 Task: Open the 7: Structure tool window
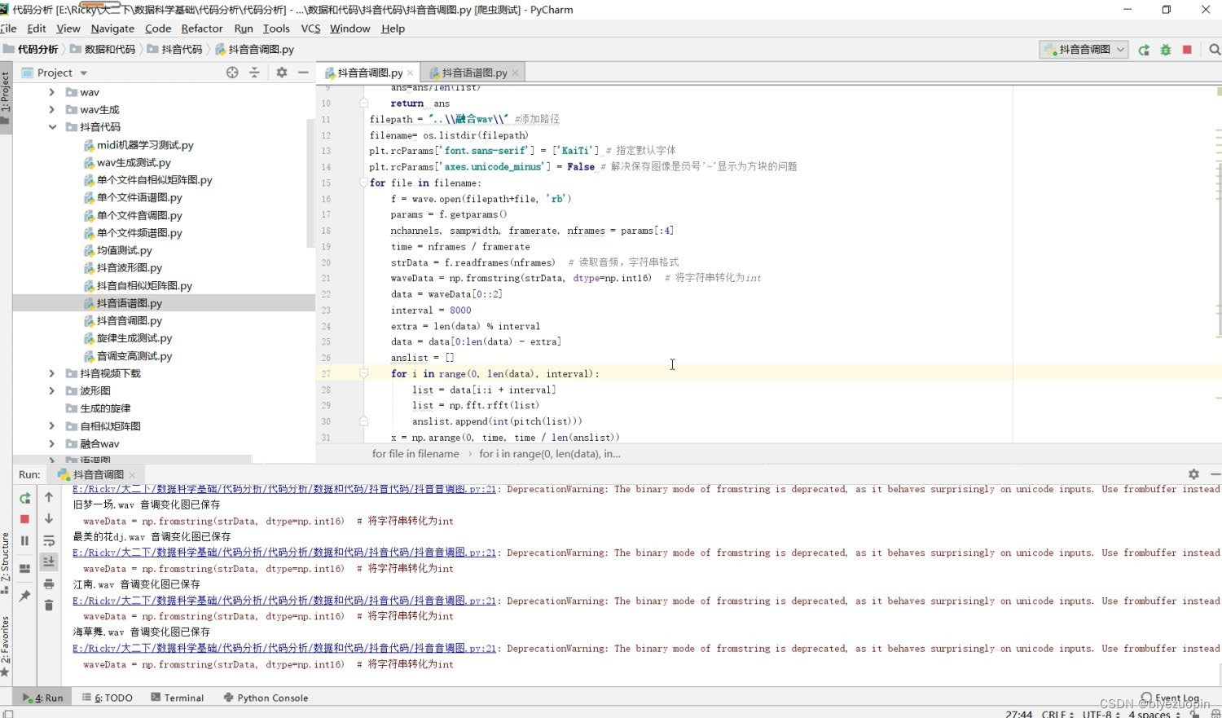tap(6, 563)
